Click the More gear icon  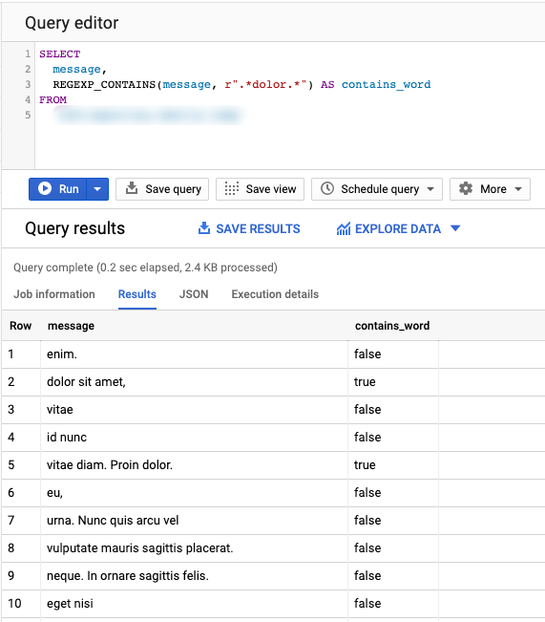coord(466,188)
